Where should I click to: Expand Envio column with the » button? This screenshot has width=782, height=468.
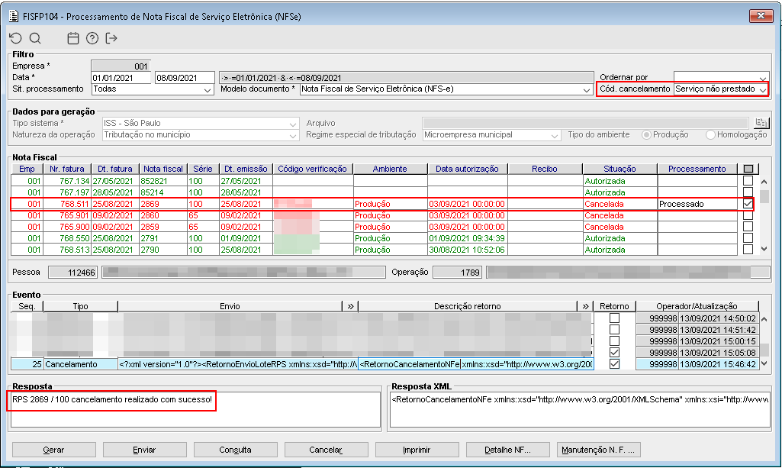click(351, 306)
